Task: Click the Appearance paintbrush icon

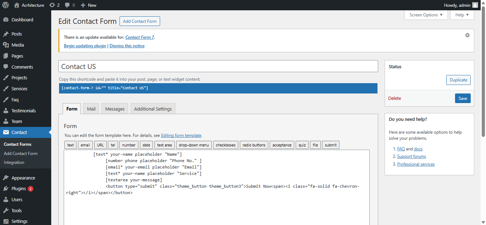Action: 6,178
